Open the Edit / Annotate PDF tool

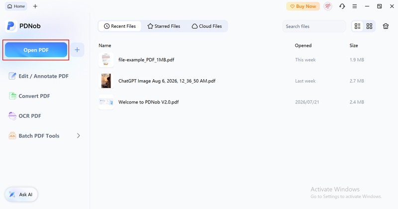tap(39, 76)
